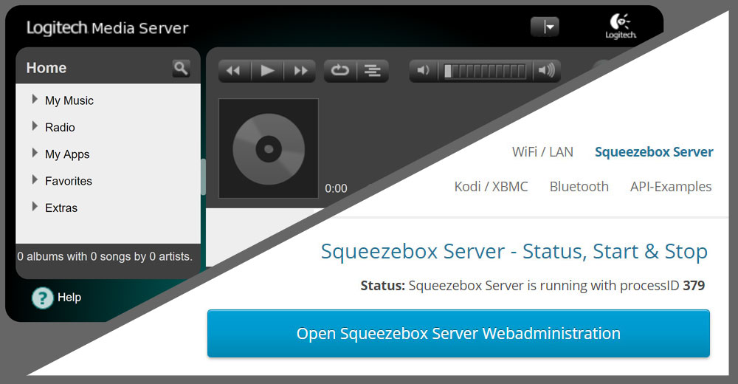Image resolution: width=738 pixels, height=384 pixels.
Task: Click the Home panel scrollbar handle
Action: point(204,176)
